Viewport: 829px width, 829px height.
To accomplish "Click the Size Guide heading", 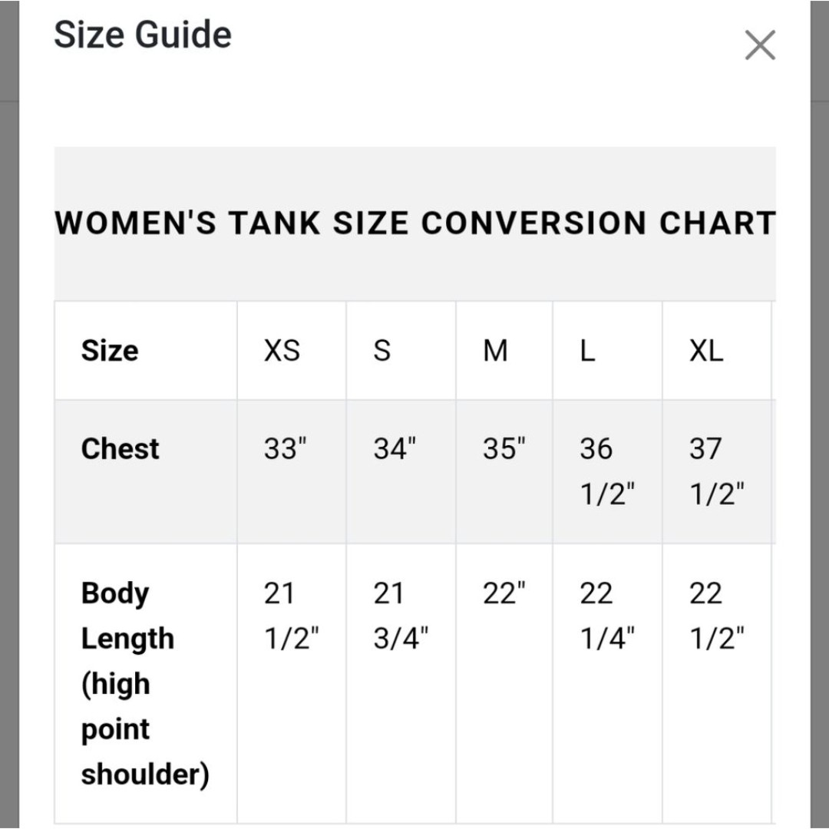I will click(x=143, y=35).
